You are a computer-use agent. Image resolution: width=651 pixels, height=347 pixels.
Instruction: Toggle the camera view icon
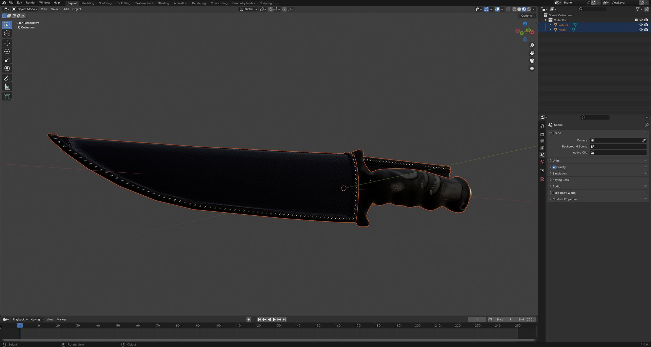[x=532, y=61]
